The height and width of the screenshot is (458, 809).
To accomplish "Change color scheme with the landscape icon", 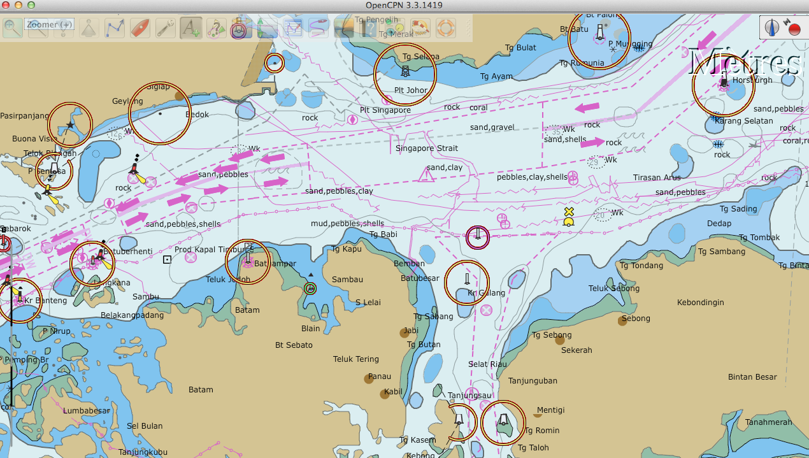I will (344, 28).
